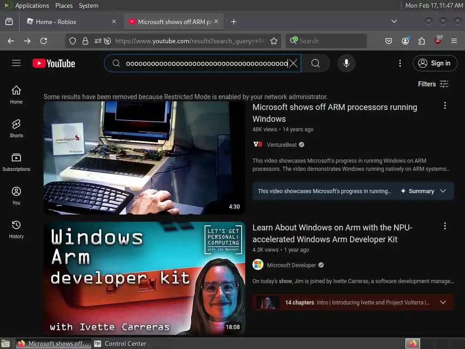Open the Firefox View button

[x=9, y=22]
